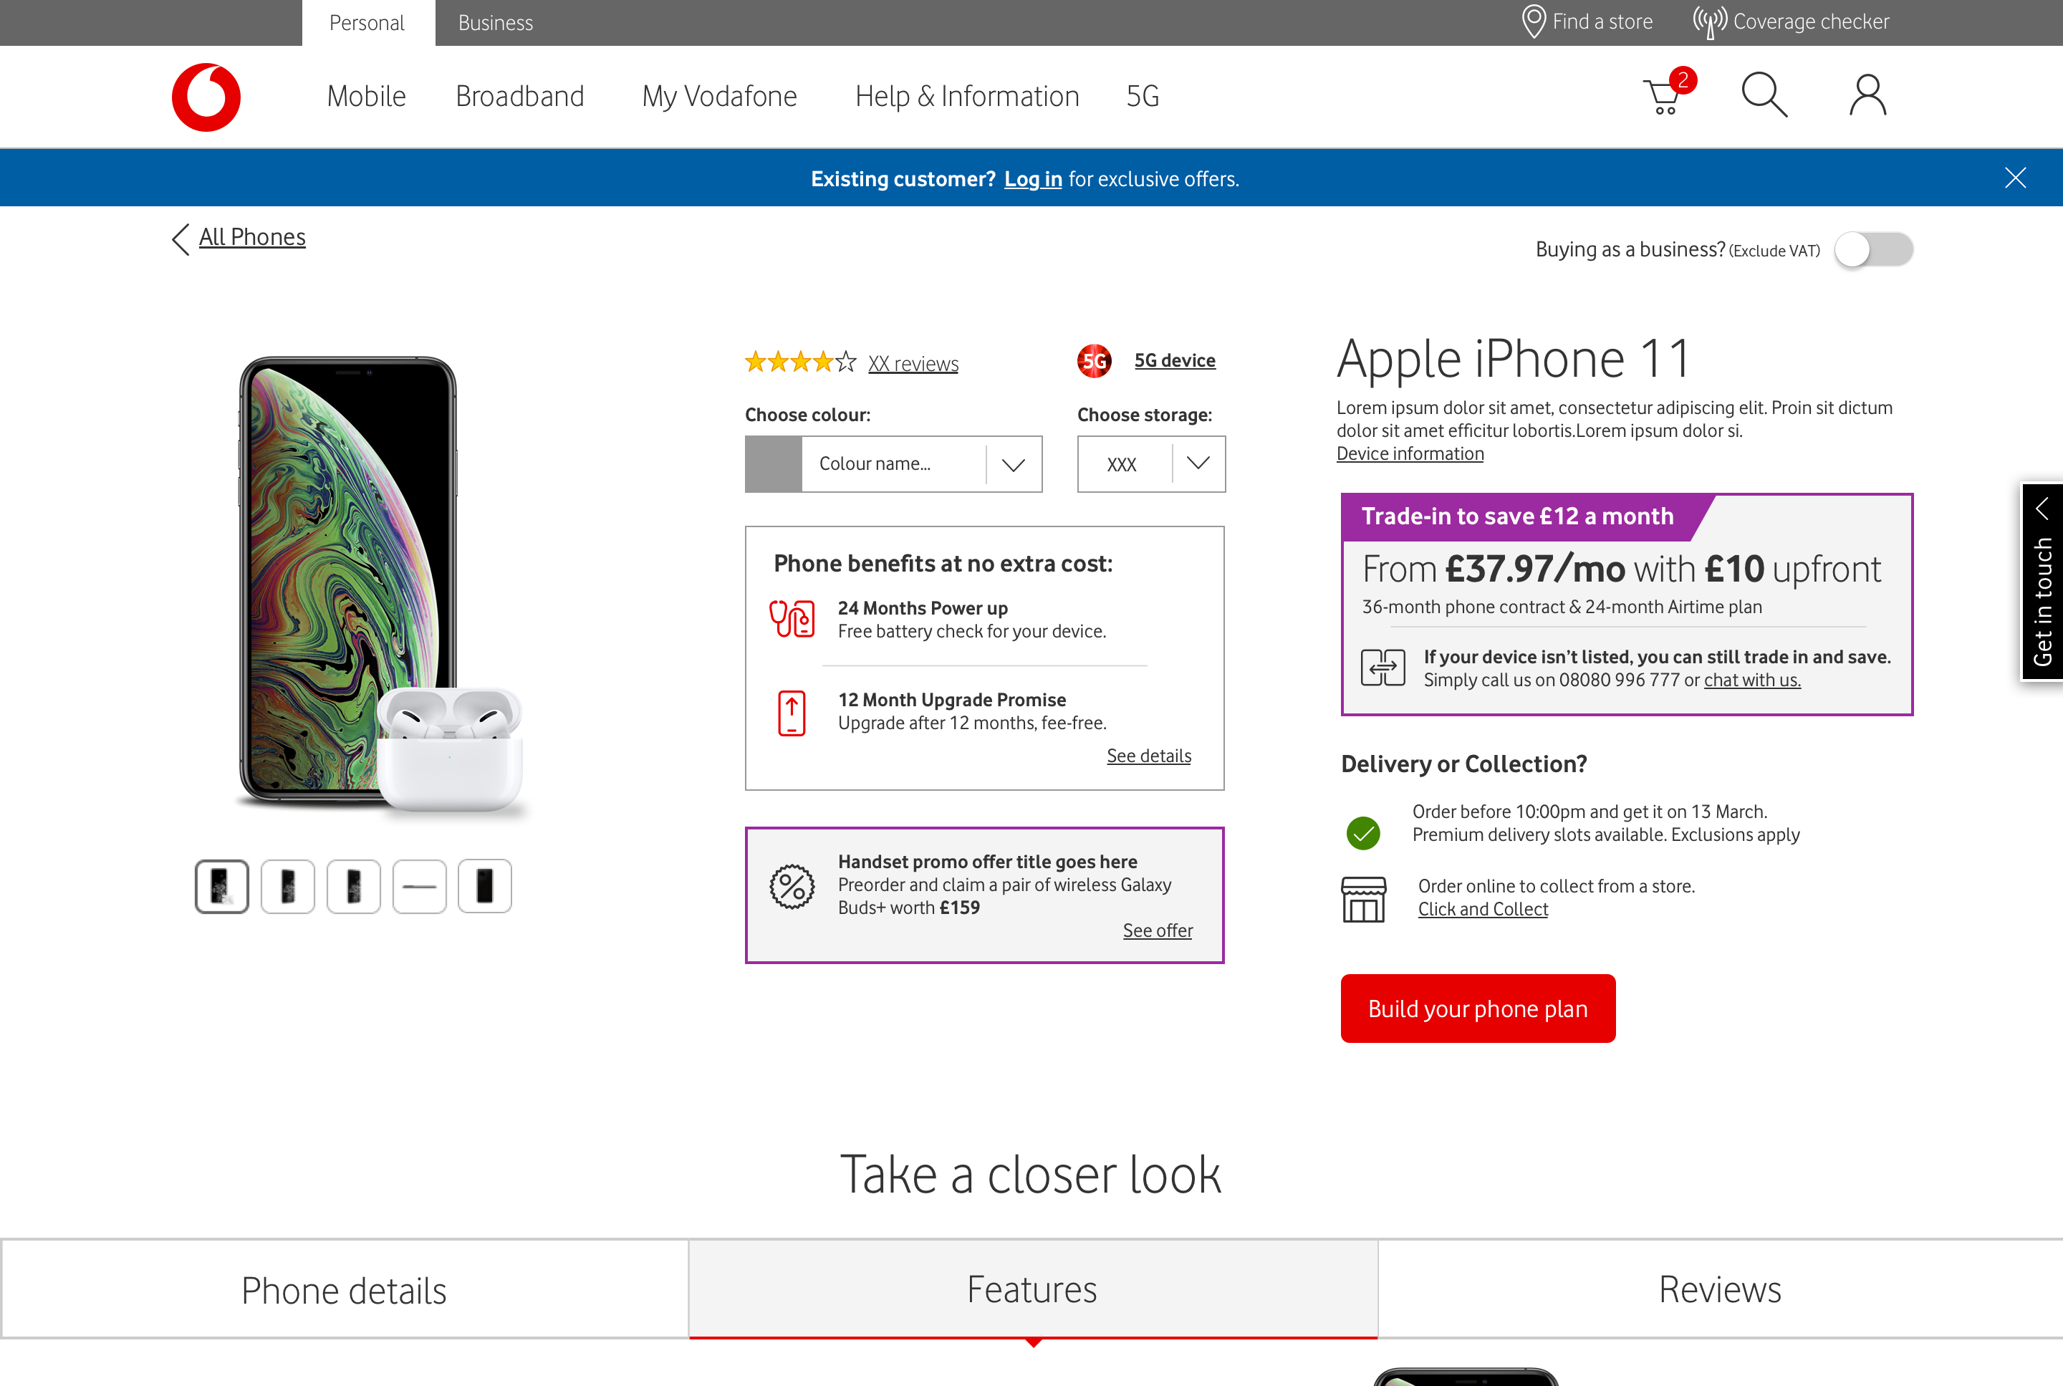The image size is (2063, 1386).
Task: Dismiss the existing customer banner
Action: [x=2014, y=178]
